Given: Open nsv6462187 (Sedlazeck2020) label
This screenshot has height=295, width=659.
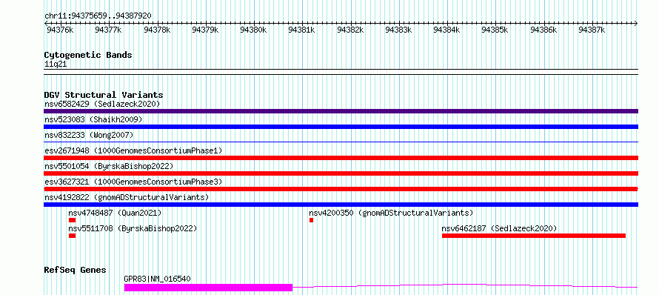Looking at the screenshot, I should click(x=499, y=228).
